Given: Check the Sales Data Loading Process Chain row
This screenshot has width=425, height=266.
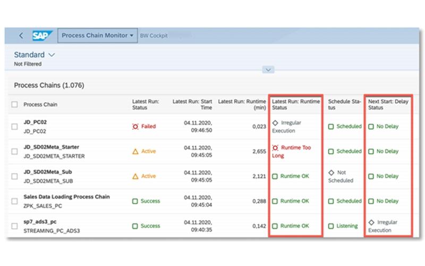Looking at the screenshot, I should point(15,201).
